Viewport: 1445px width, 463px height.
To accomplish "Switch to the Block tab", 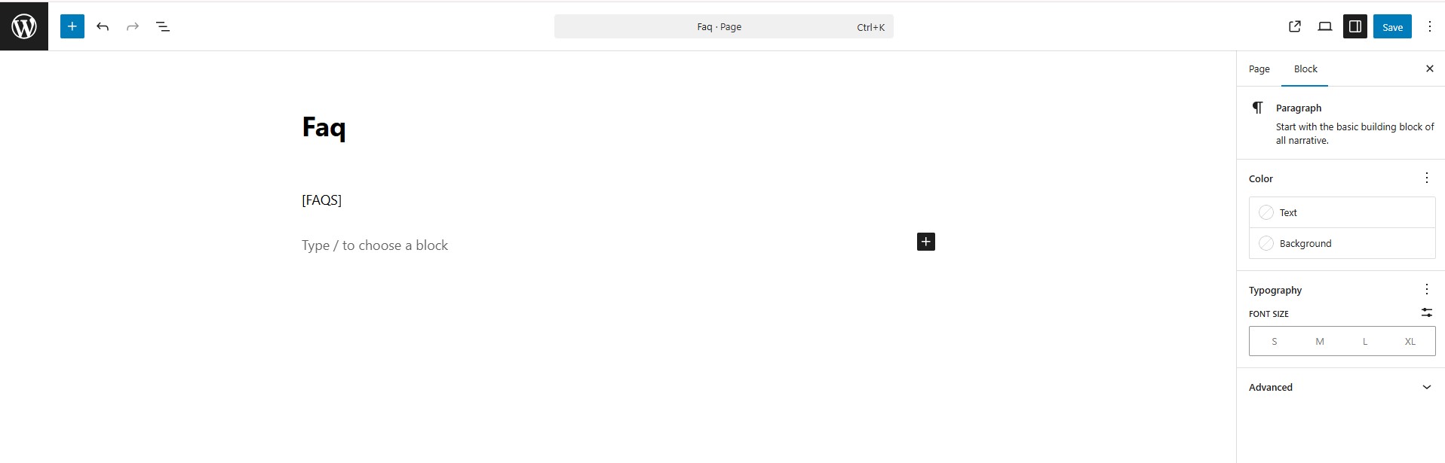I will pos(1305,69).
